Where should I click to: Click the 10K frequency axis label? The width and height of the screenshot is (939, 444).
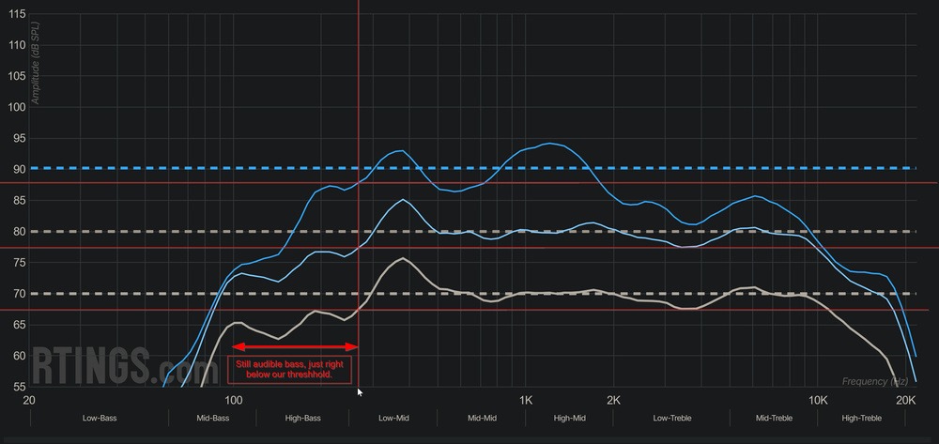818,400
